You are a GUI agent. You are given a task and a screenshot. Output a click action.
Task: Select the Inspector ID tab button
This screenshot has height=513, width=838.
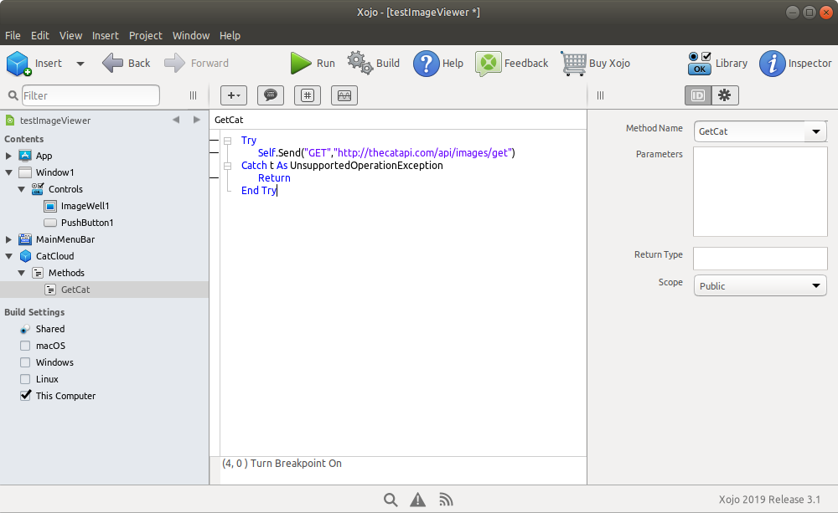coord(698,95)
